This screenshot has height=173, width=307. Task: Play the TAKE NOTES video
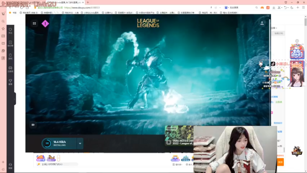(x=168, y=142)
